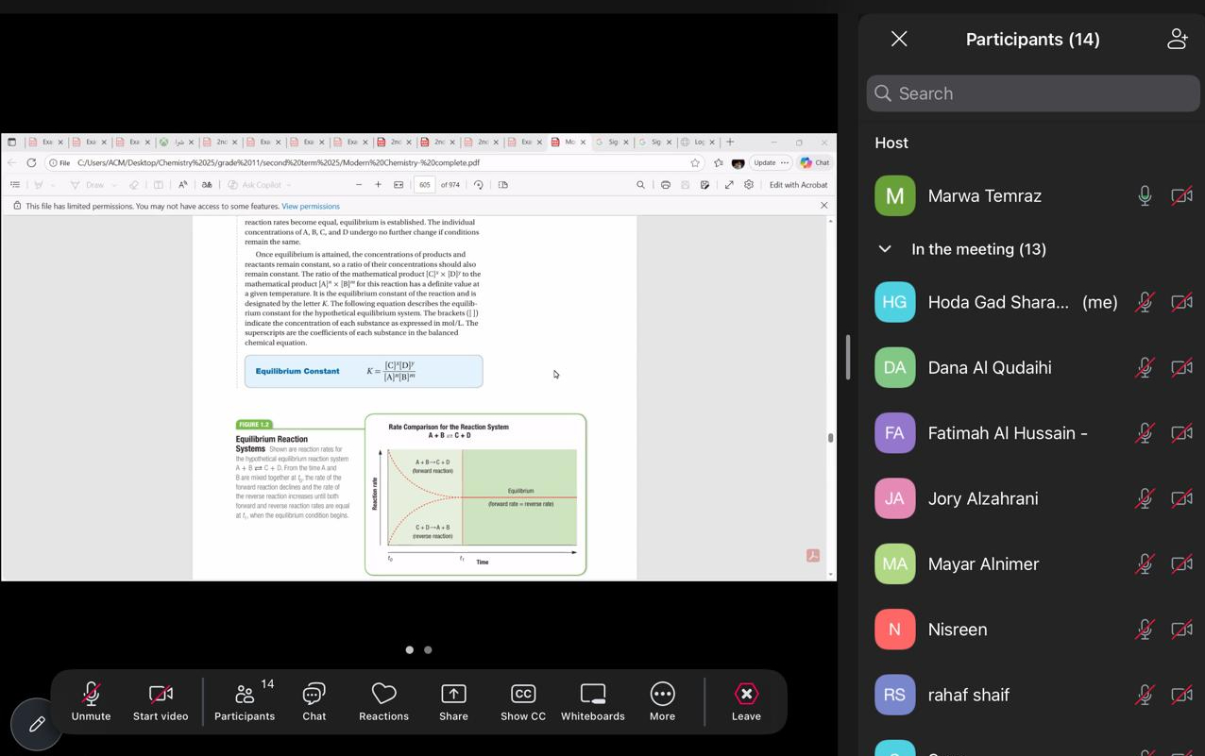Unmute your microphone
The height and width of the screenshot is (756, 1205).
tap(91, 702)
